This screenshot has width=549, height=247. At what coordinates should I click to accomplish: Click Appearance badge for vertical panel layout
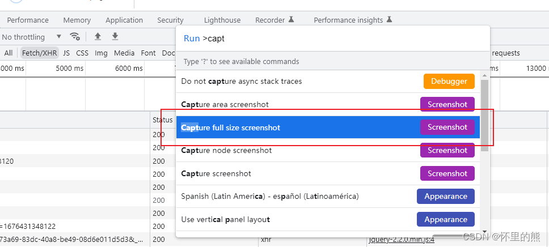pos(446,219)
